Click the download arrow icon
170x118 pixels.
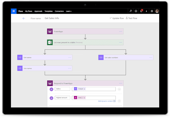[x=146, y=11]
